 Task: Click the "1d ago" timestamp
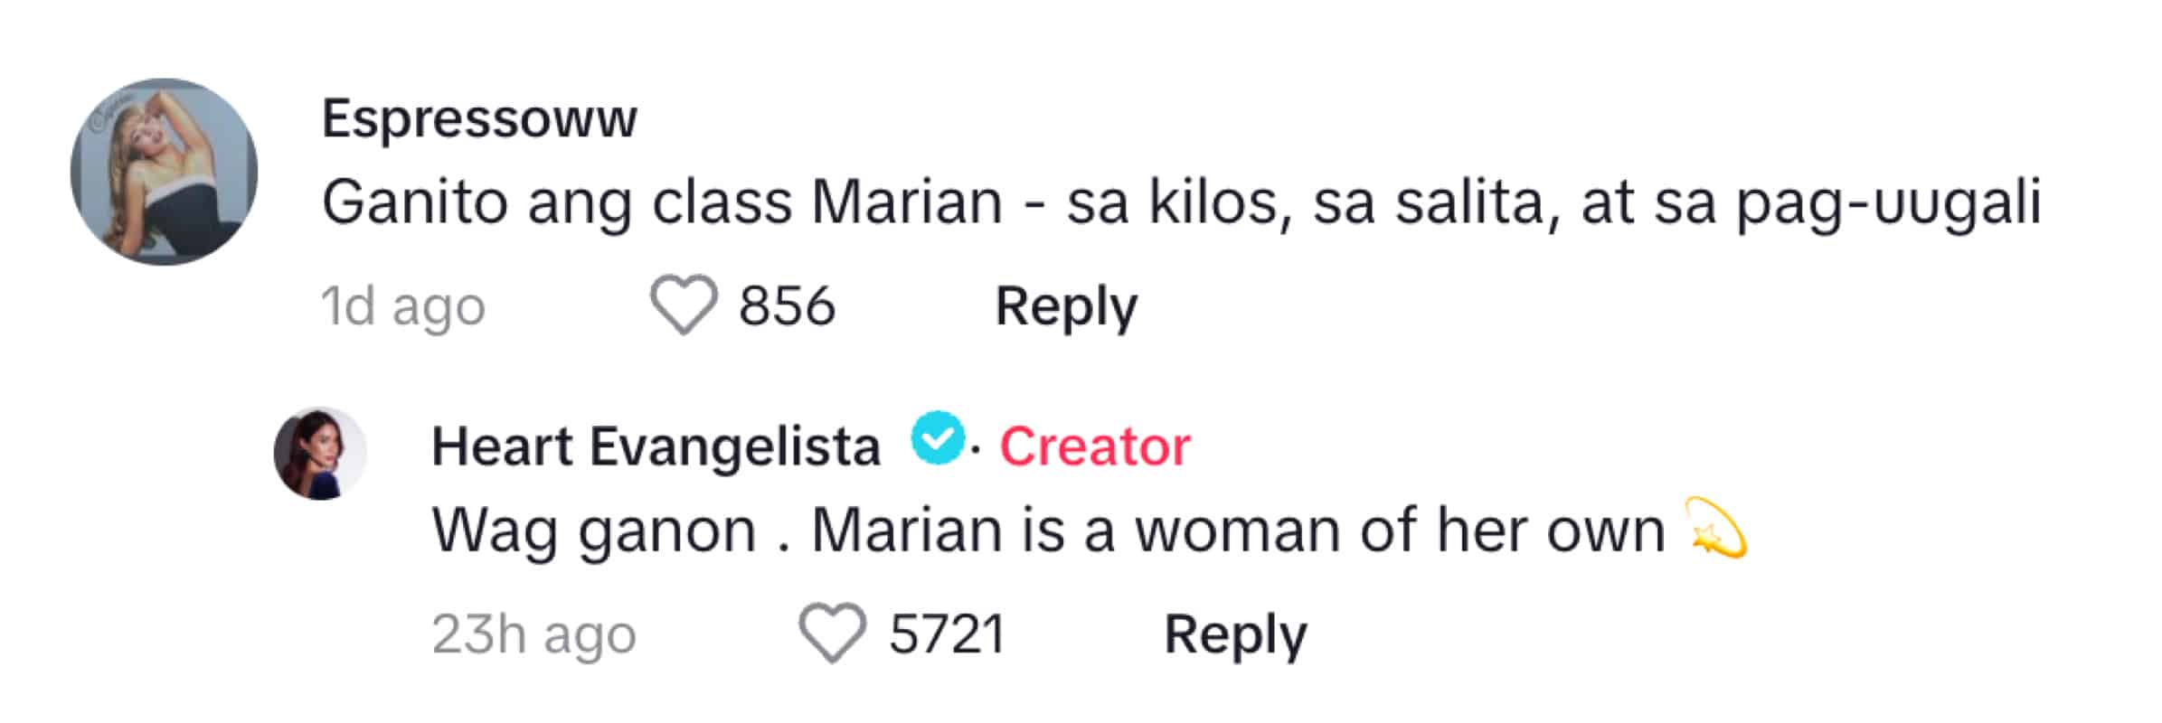[x=403, y=307]
